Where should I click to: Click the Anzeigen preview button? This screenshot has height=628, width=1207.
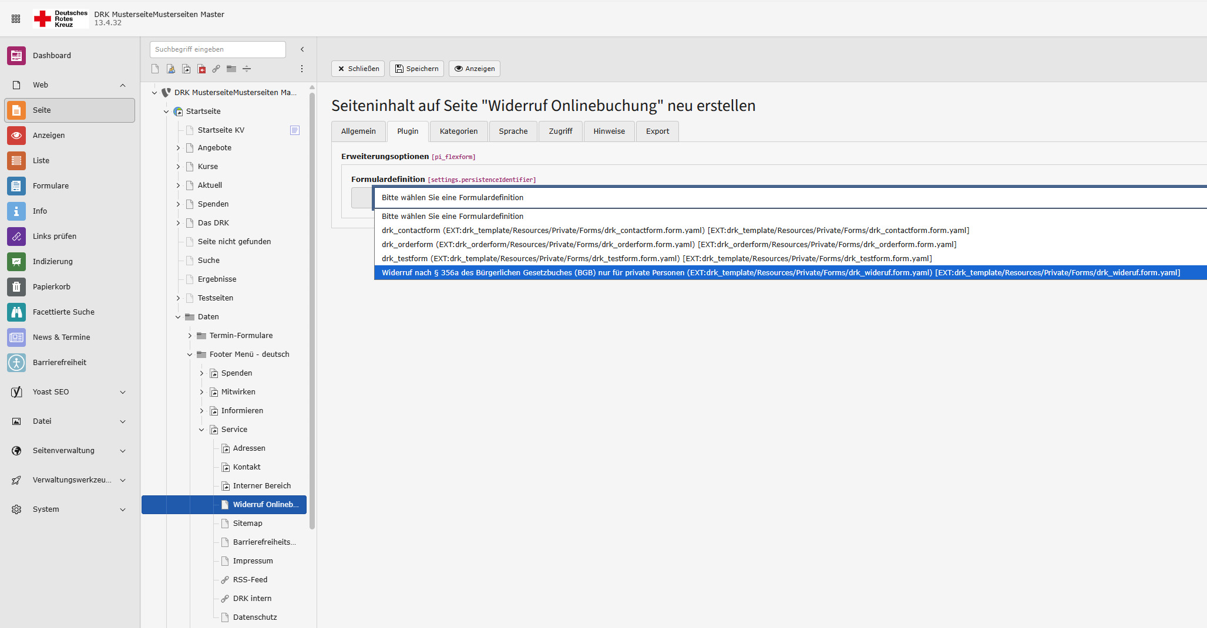pos(475,69)
